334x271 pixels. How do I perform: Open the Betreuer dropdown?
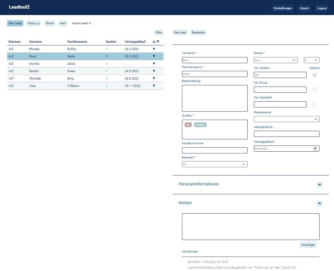[215, 164]
